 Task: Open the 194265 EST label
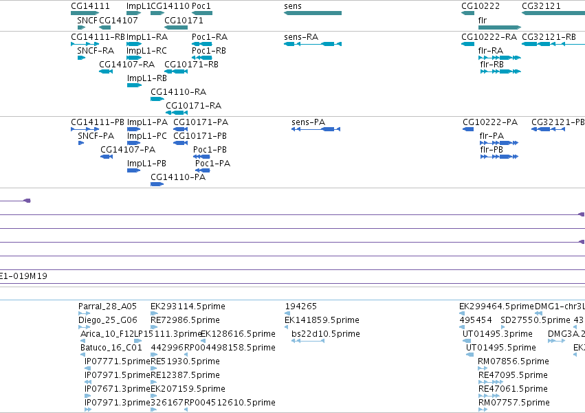pyautogui.click(x=300, y=306)
